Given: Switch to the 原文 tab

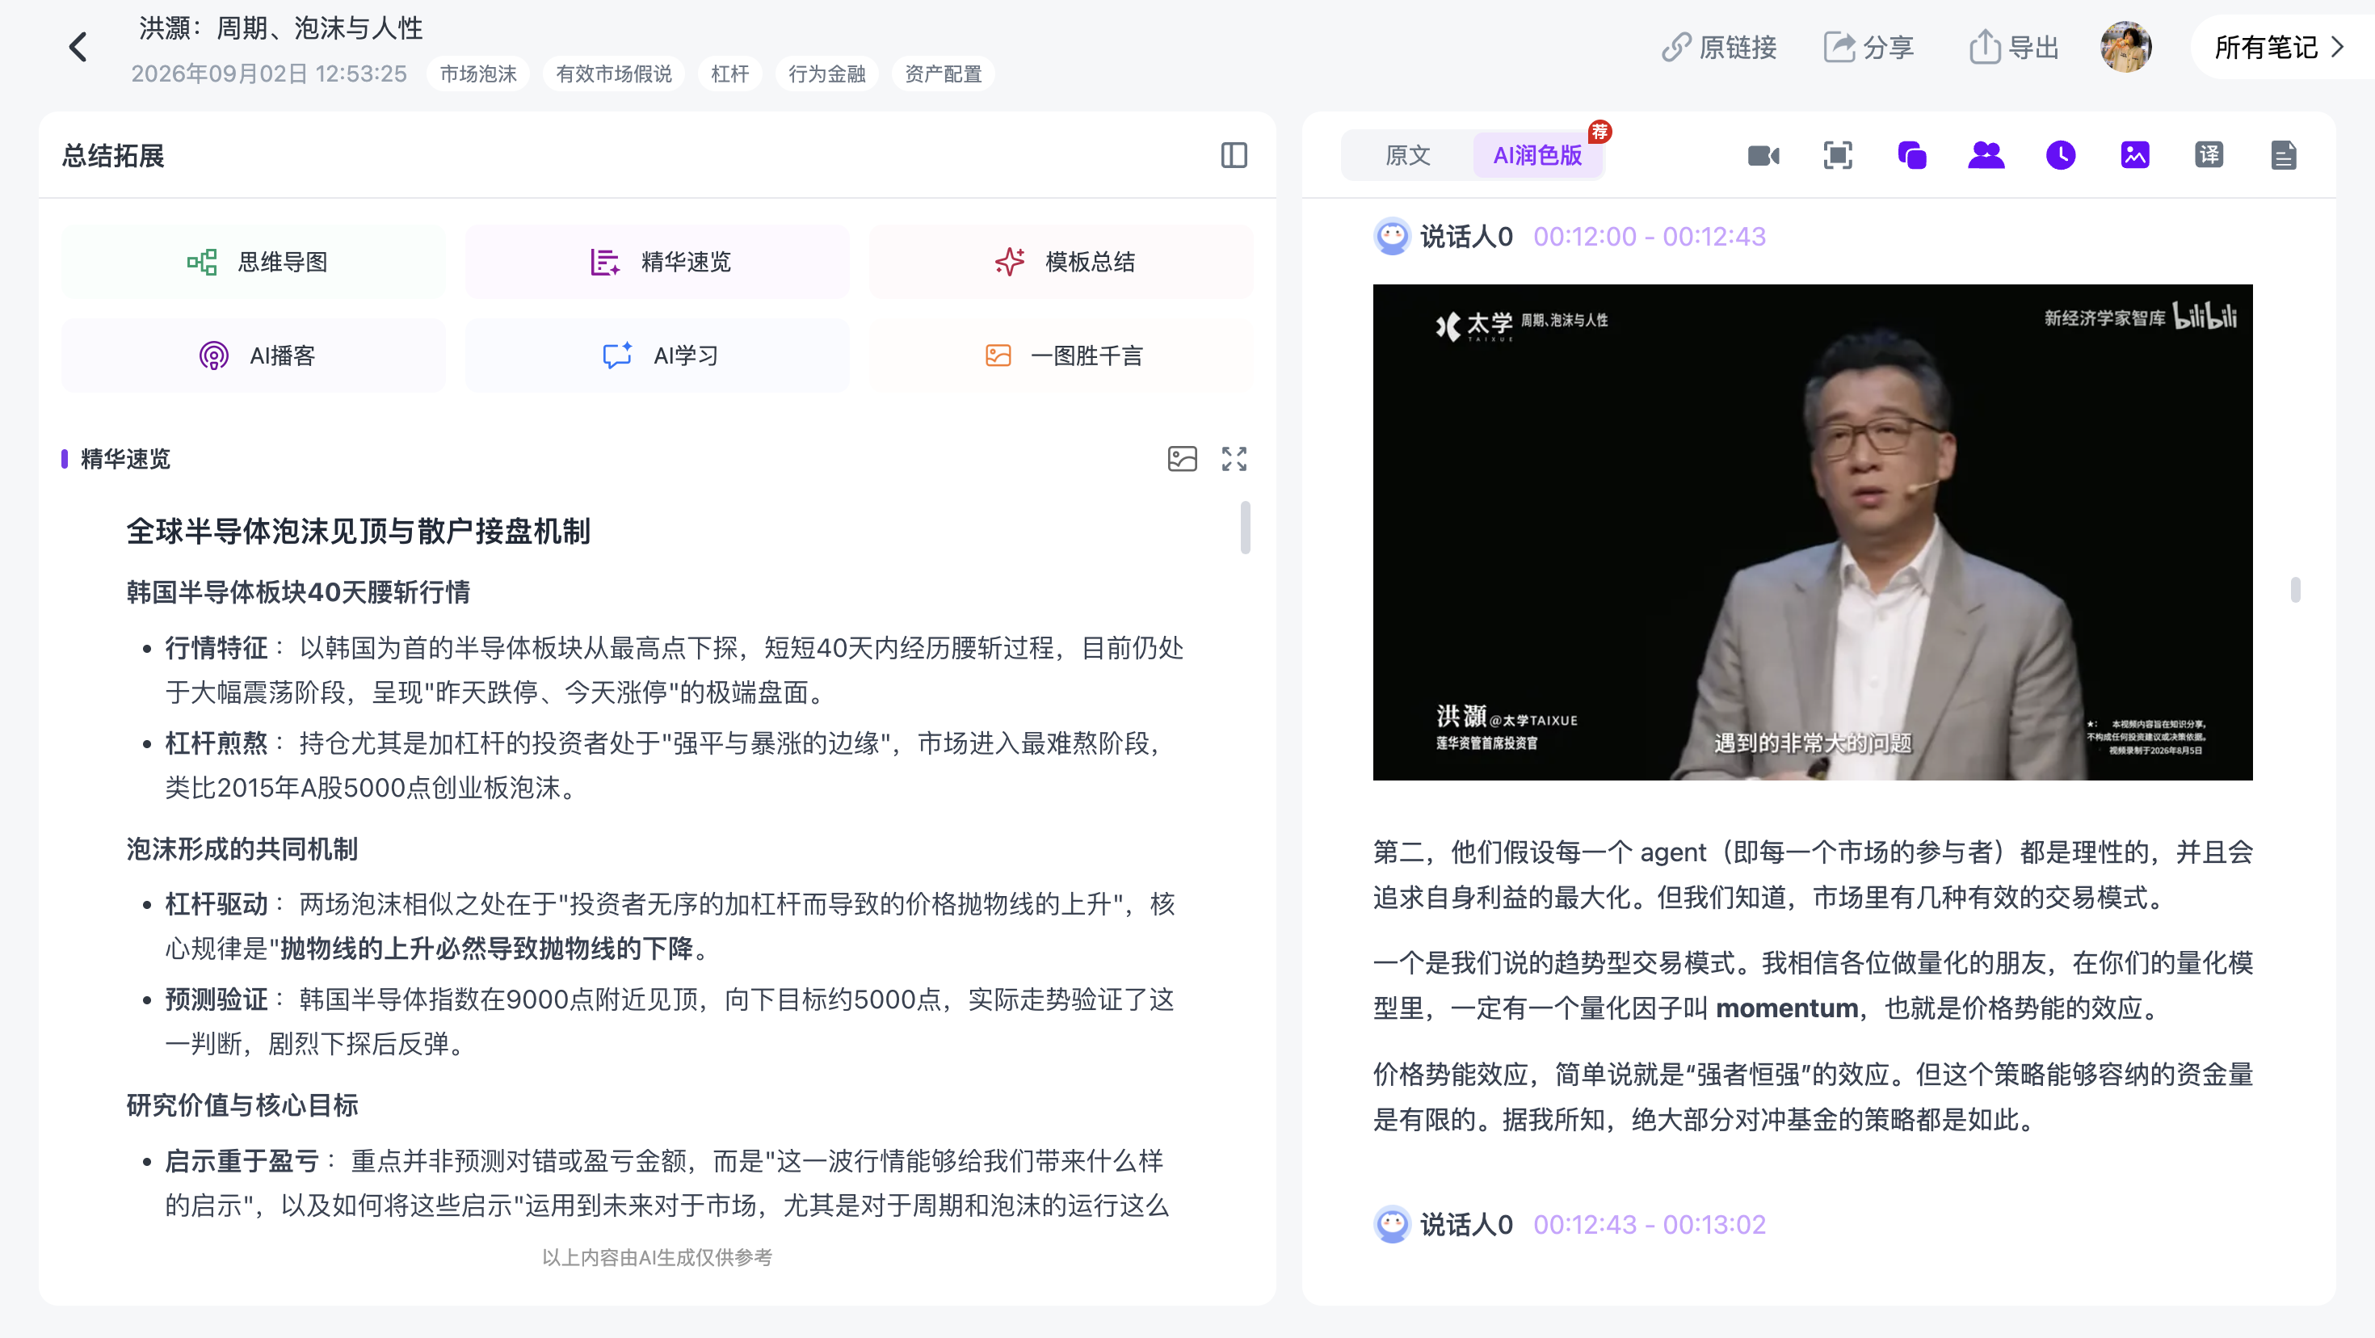Looking at the screenshot, I should [1407, 156].
